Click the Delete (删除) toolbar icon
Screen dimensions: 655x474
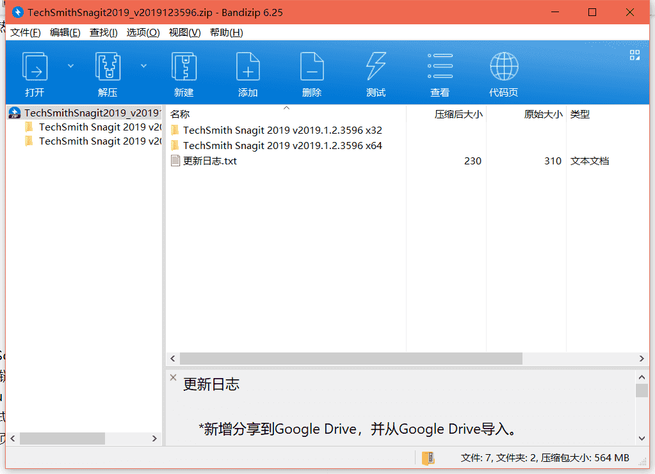[x=312, y=67]
